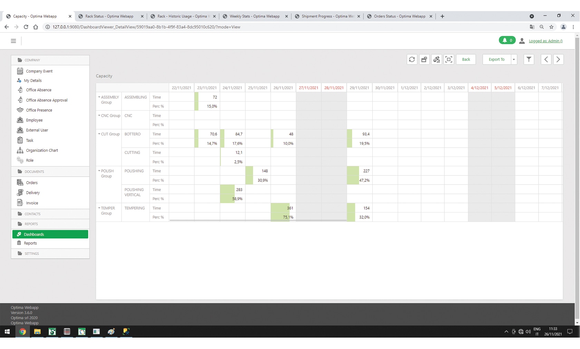Open Chrome from the Windows taskbar
Image resolution: width=580 pixels, height=349 pixels.
tap(22, 332)
